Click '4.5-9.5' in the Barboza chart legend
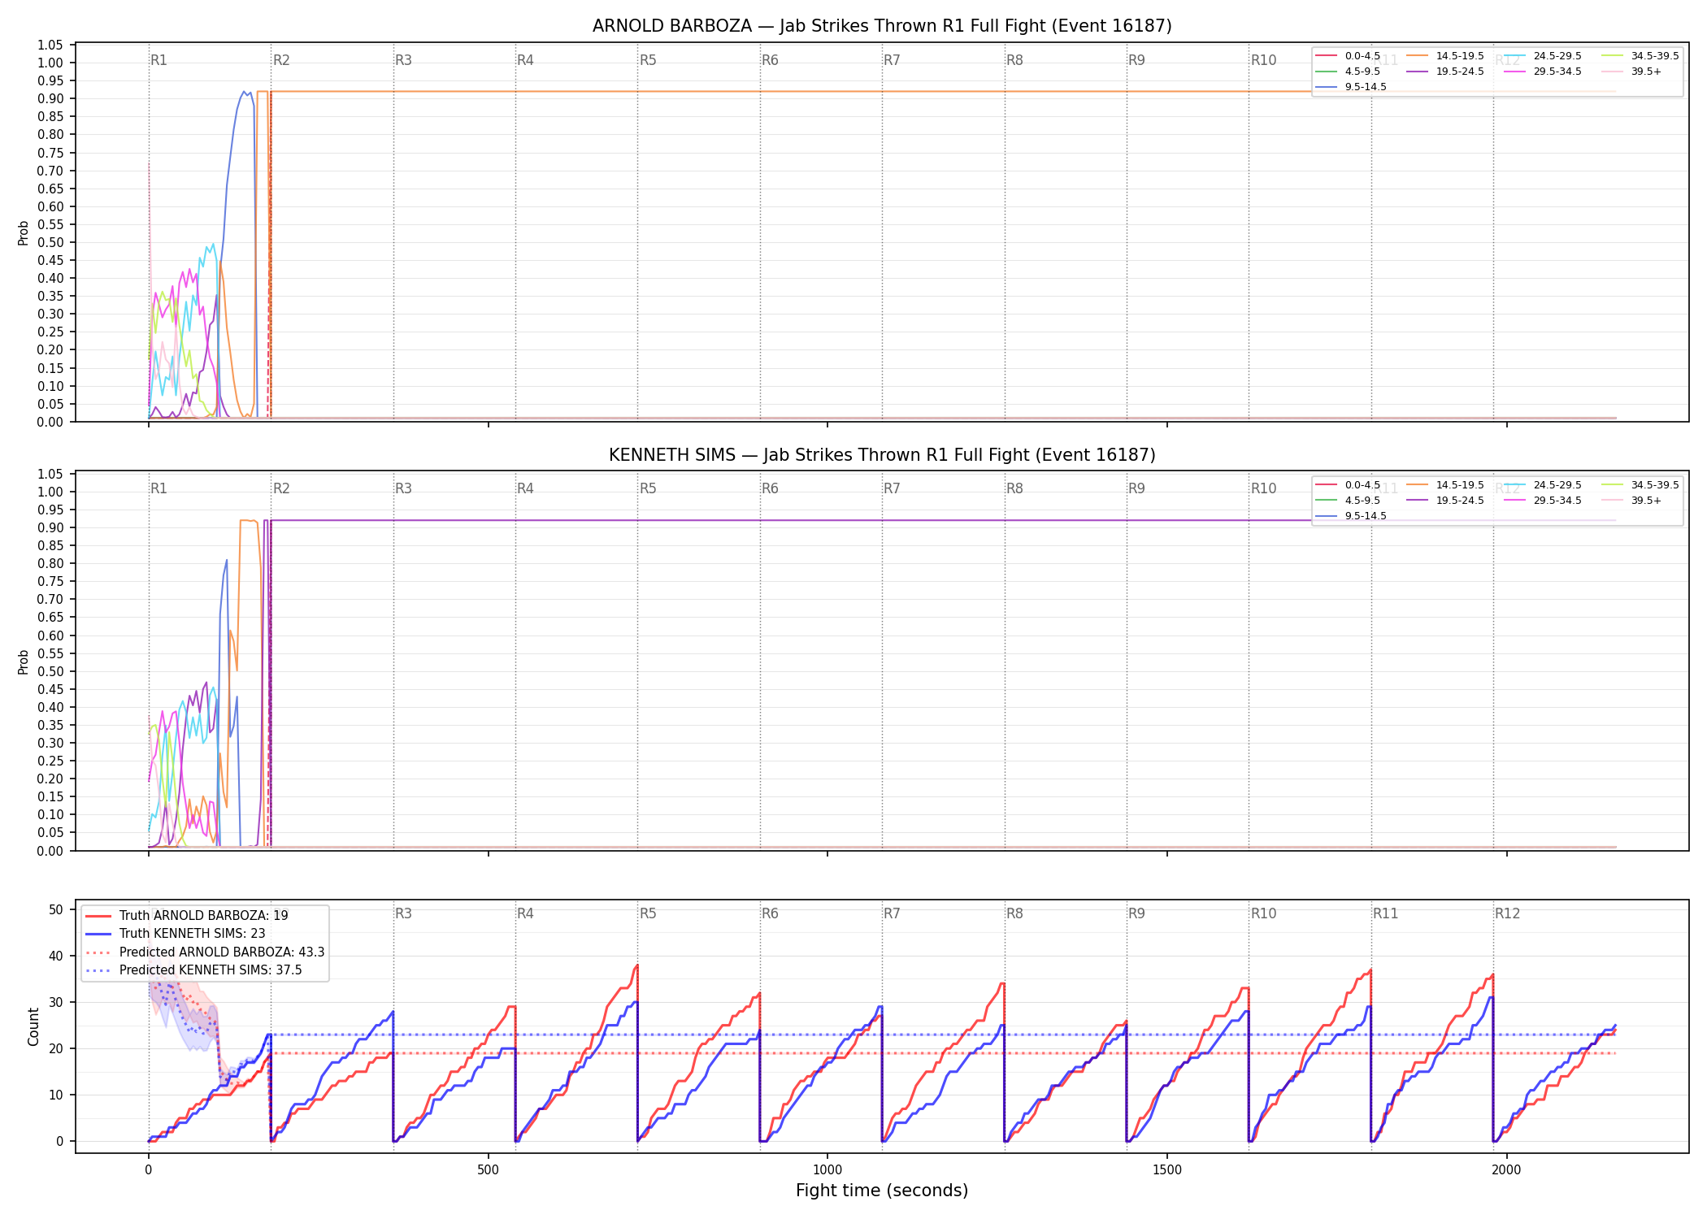The image size is (1707, 1219). tap(1362, 72)
